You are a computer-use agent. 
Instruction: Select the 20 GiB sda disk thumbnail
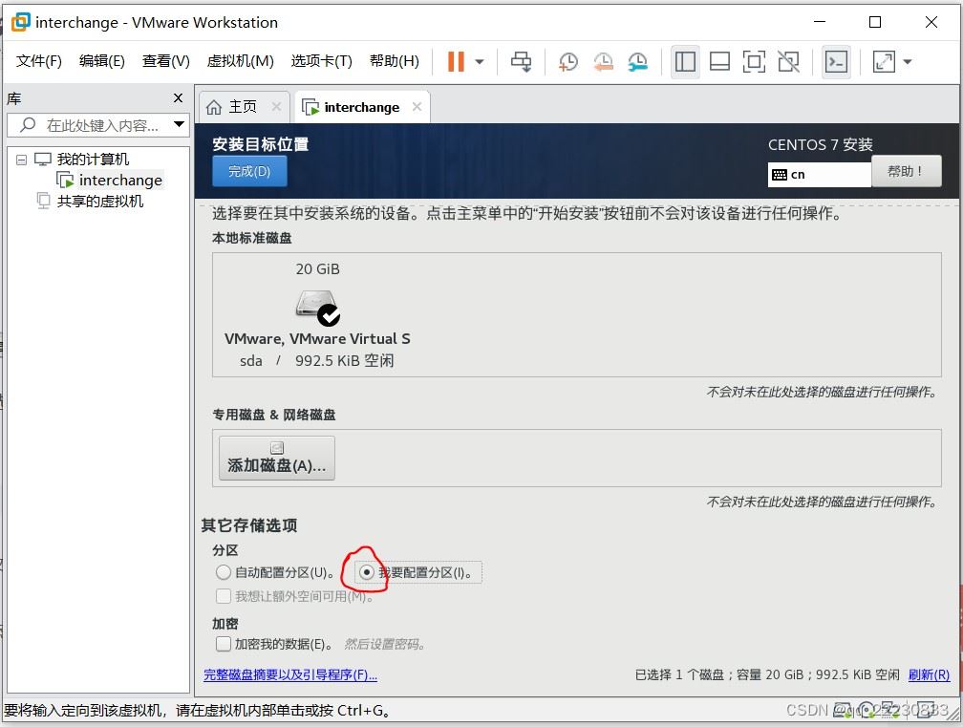pos(317,314)
